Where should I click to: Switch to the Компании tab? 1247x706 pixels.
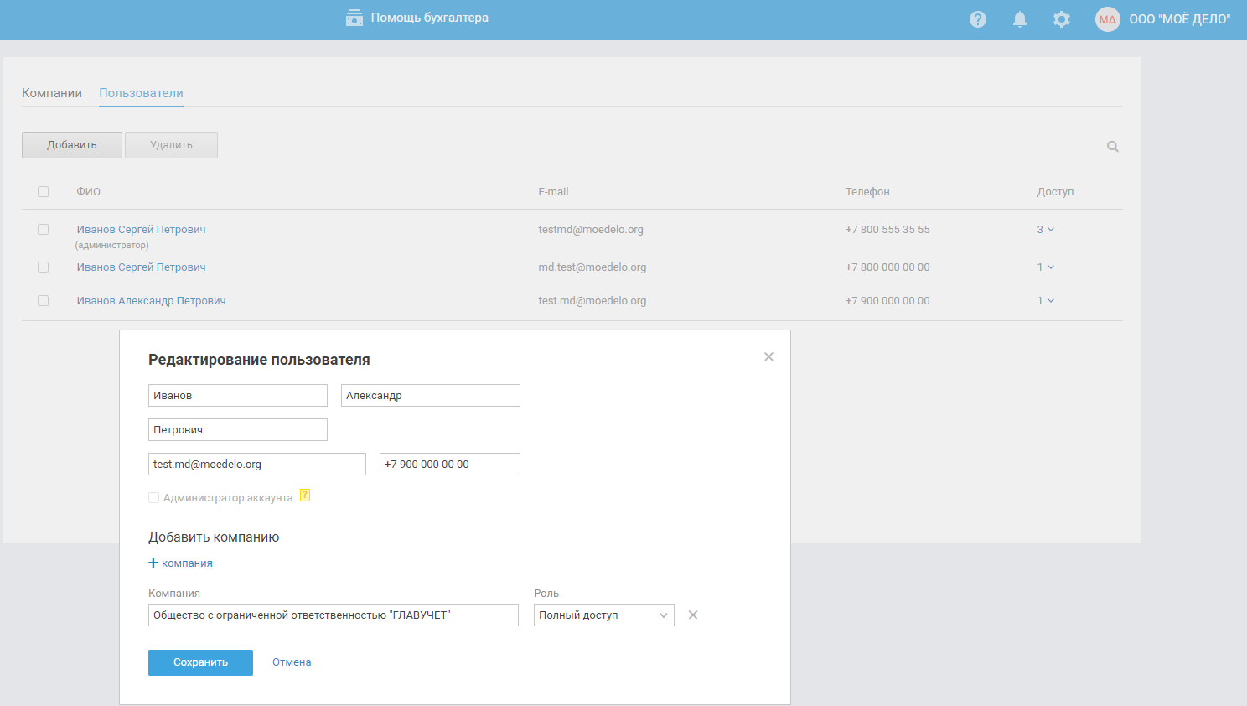[x=52, y=93]
